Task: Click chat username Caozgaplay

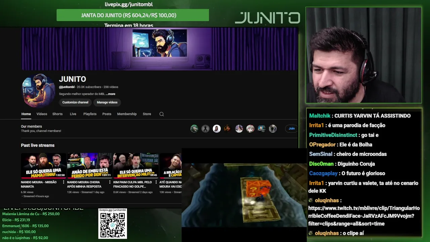Action: click(x=323, y=173)
